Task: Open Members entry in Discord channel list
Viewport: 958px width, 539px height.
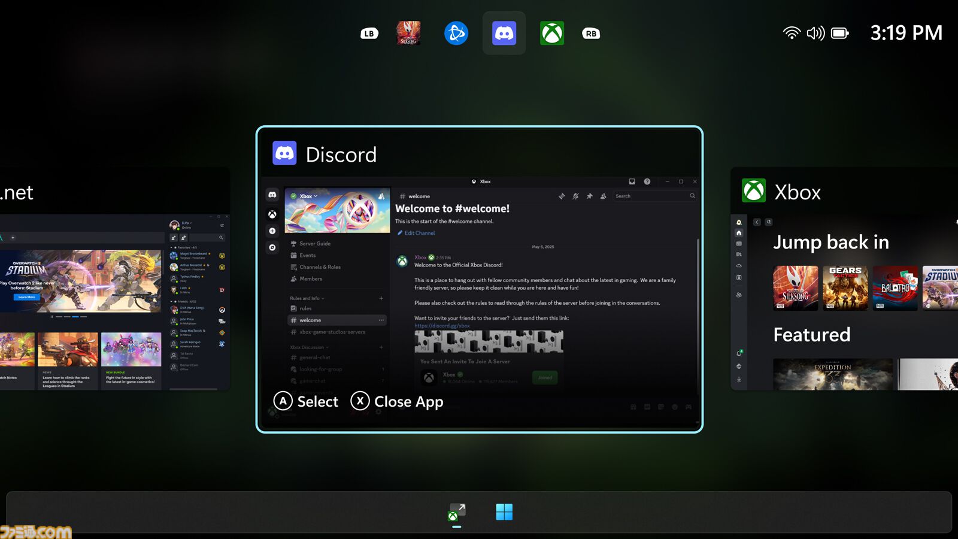Action: pos(307,278)
